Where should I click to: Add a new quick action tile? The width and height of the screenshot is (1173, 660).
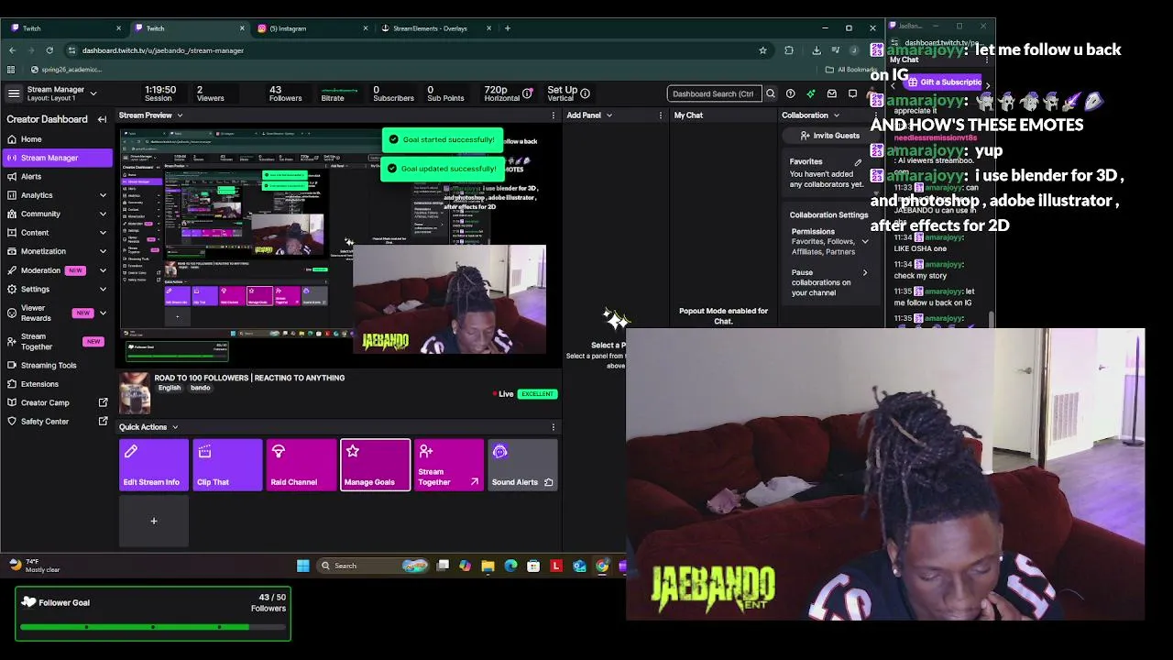154,521
